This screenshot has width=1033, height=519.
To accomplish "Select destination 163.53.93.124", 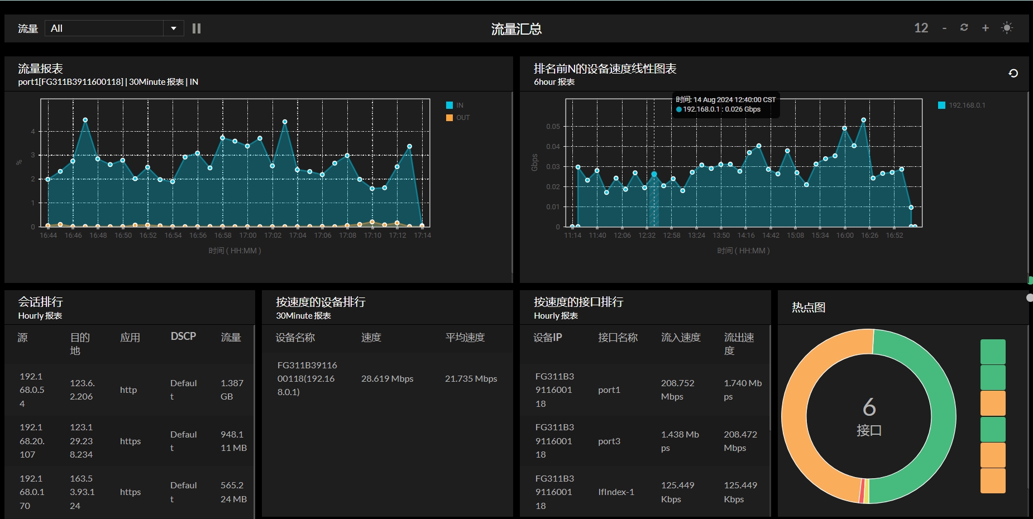I will [x=82, y=492].
